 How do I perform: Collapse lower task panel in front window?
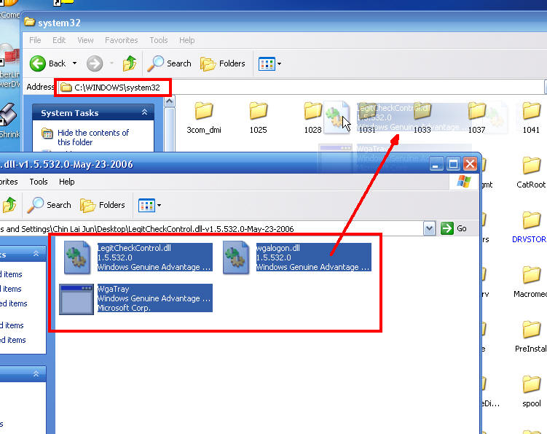click(36, 374)
